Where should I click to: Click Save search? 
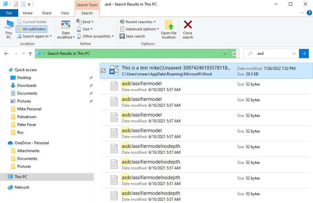[132, 36]
